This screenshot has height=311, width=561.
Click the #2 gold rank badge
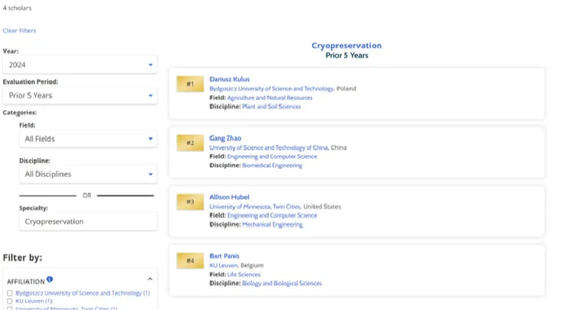tap(189, 143)
